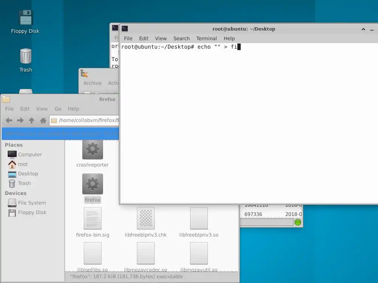The height and width of the screenshot is (283, 378).
Task: Click the blue warning bar in file manager
Action: click(x=61, y=133)
